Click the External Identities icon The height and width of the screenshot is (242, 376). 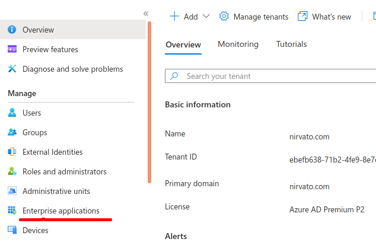[12, 152]
